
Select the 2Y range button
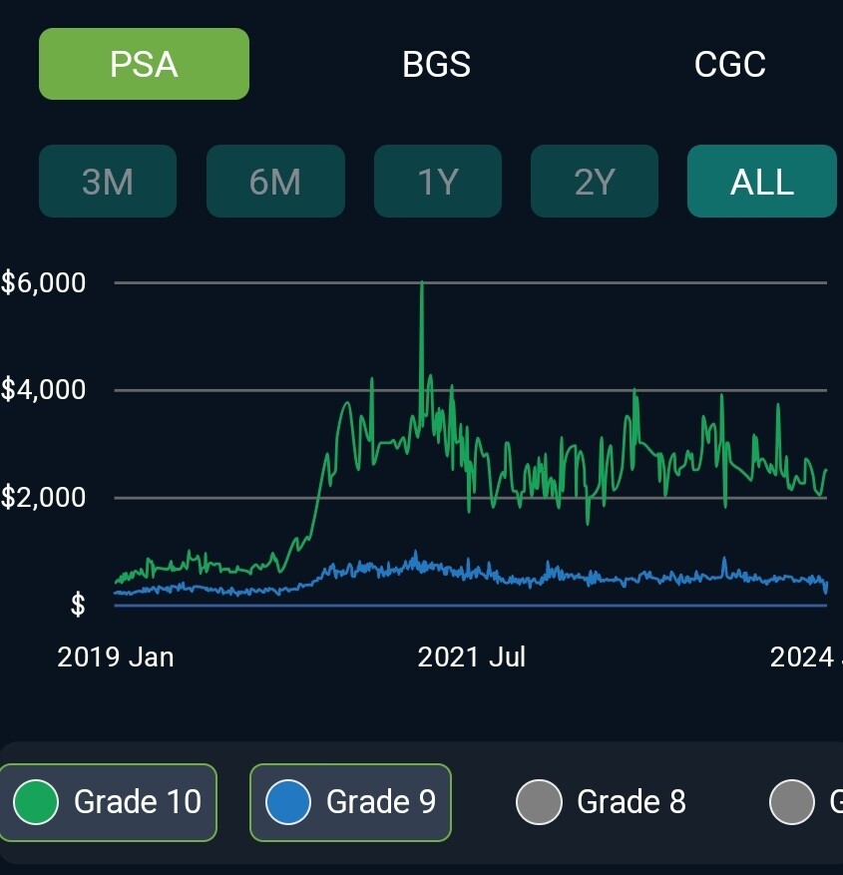(595, 181)
